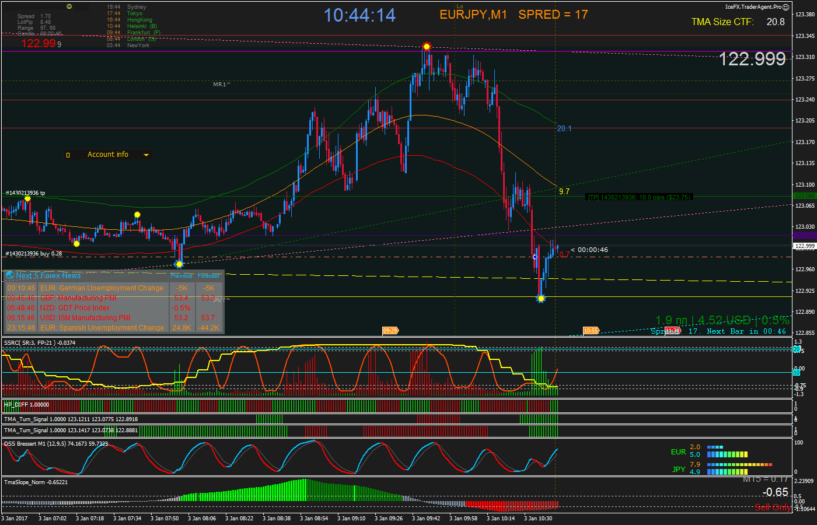Screen dimensions: 817x525
Task: Select the HP_DIFF indicator window label
Action: point(26,404)
